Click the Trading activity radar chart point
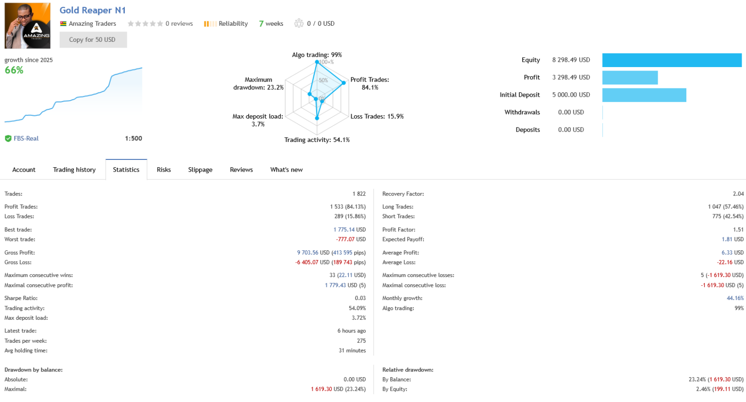Image resolution: width=746 pixels, height=402 pixels. click(x=317, y=118)
